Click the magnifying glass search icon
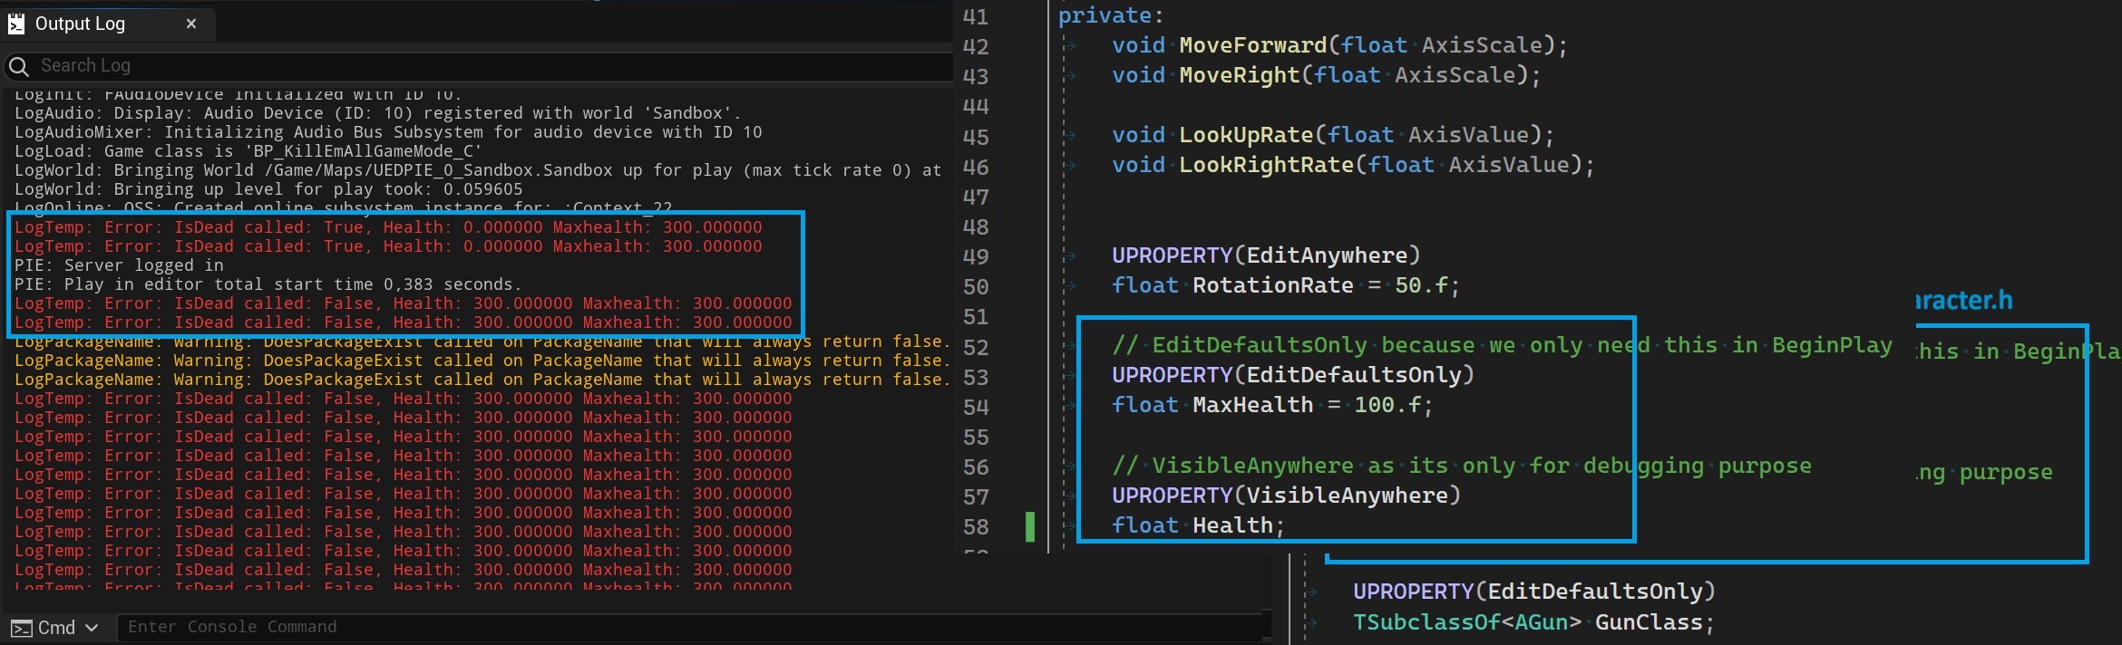The width and height of the screenshot is (2122, 645). (x=18, y=66)
